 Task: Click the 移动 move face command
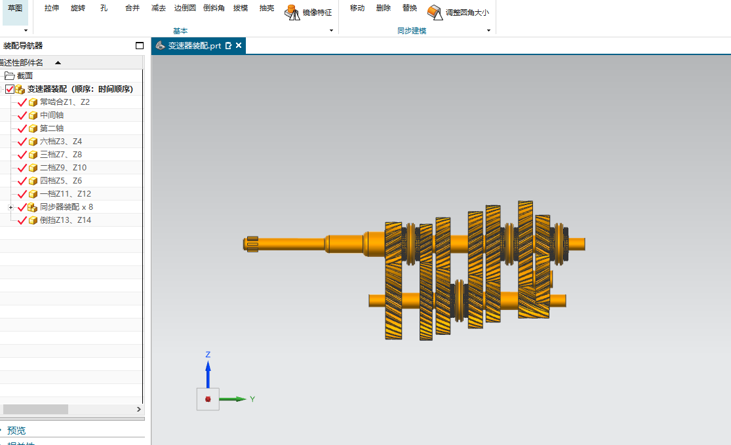(x=357, y=8)
